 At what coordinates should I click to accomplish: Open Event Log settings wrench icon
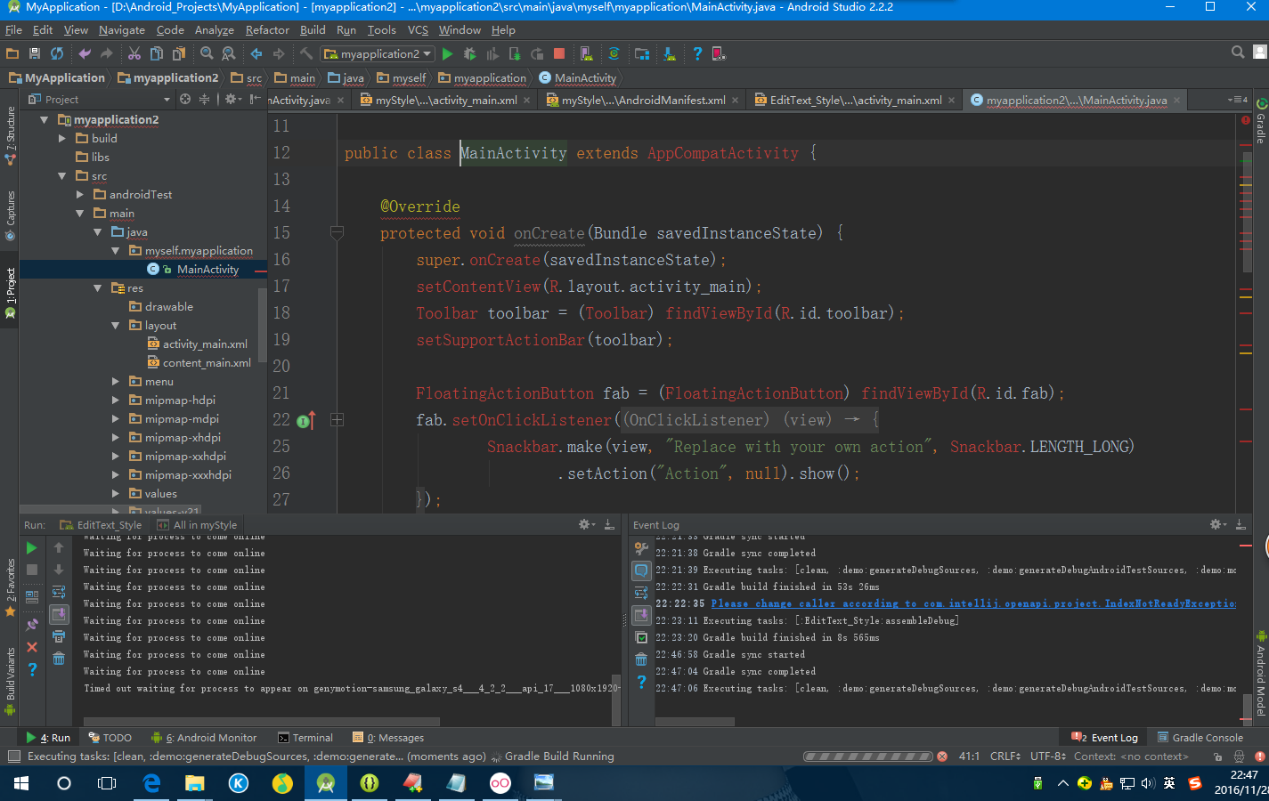[x=641, y=548]
